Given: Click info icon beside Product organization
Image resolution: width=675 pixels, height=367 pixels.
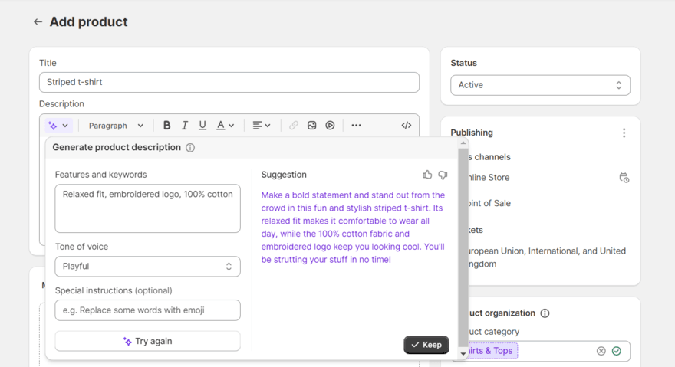Looking at the screenshot, I should [x=545, y=313].
